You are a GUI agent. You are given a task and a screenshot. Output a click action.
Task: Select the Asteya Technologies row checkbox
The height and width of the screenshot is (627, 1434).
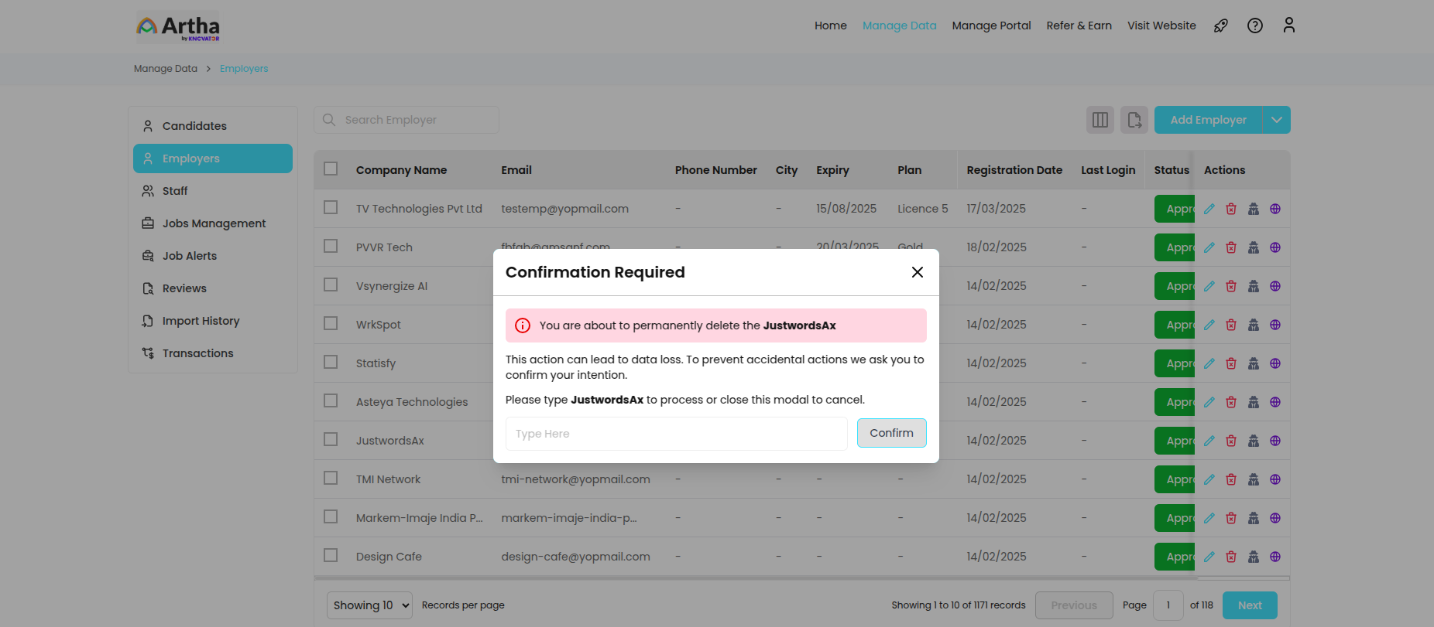coord(331,401)
